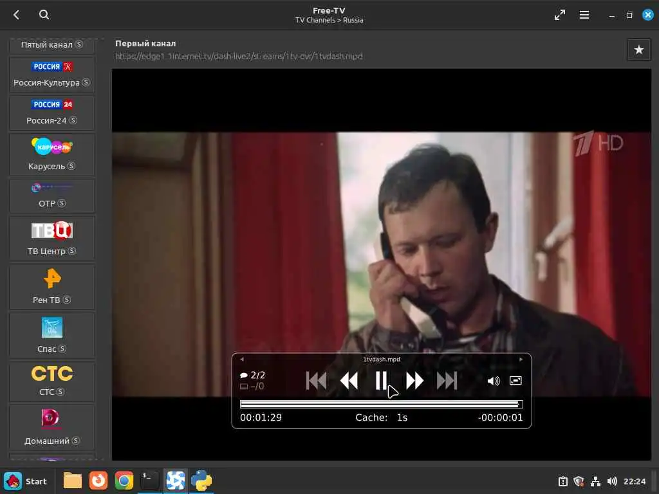Open the hamburger menu

[584, 15]
